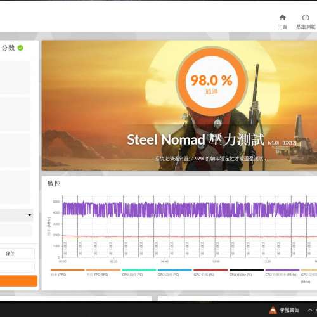Toggle the yellow GPU clock (MHz) legend
The height and width of the screenshot is (317, 317).
tap(309, 276)
